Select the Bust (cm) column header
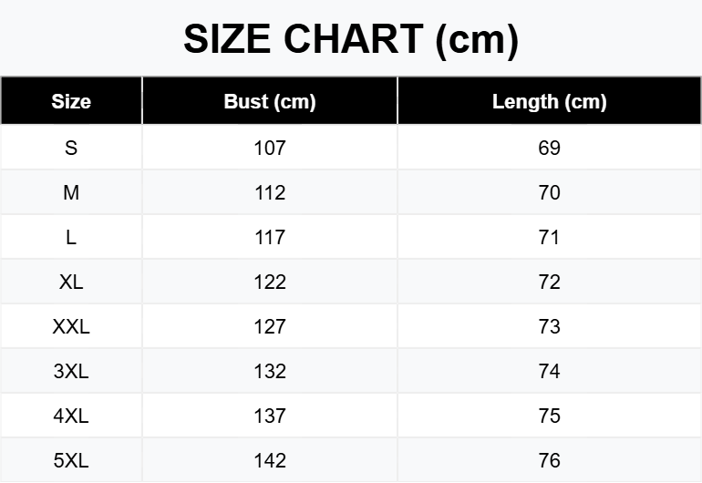 tap(270, 101)
